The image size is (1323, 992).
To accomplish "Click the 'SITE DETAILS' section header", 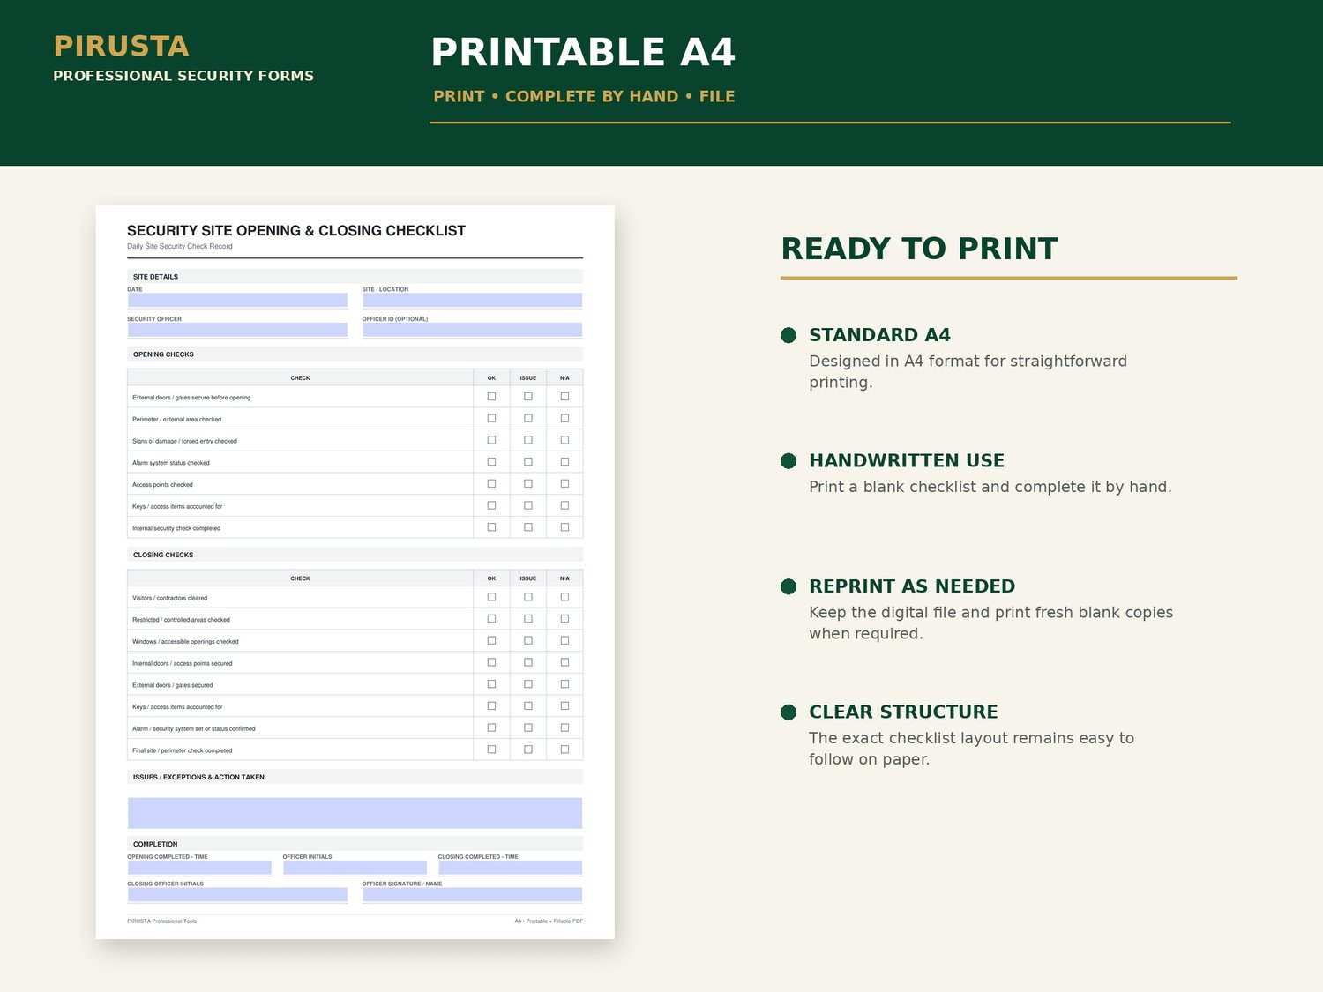I will [155, 277].
